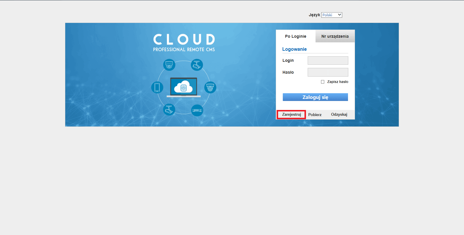Focus the Login input field

328,60
